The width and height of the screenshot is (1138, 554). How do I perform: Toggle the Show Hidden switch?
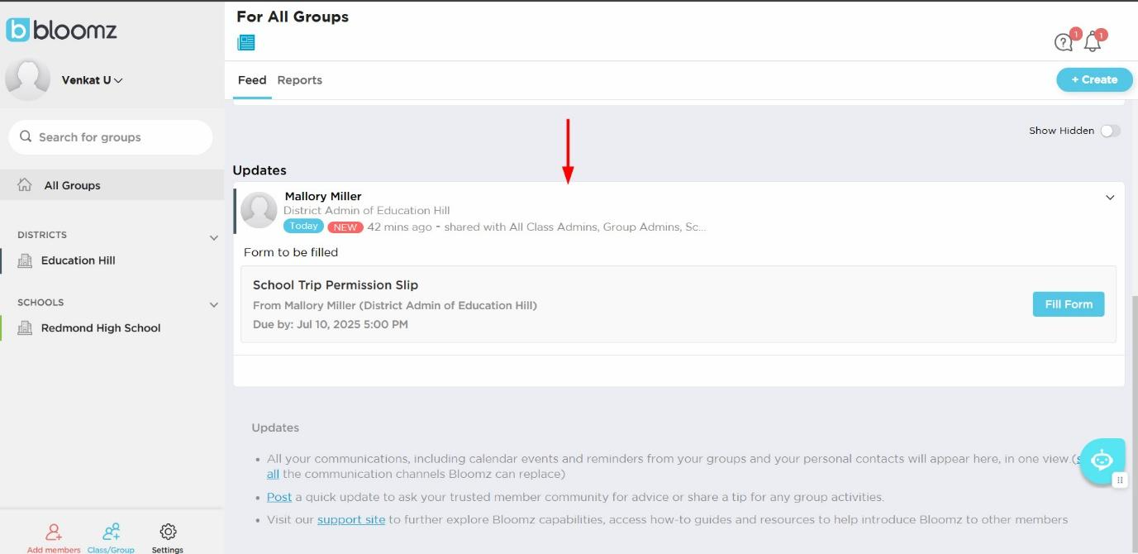(1110, 131)
